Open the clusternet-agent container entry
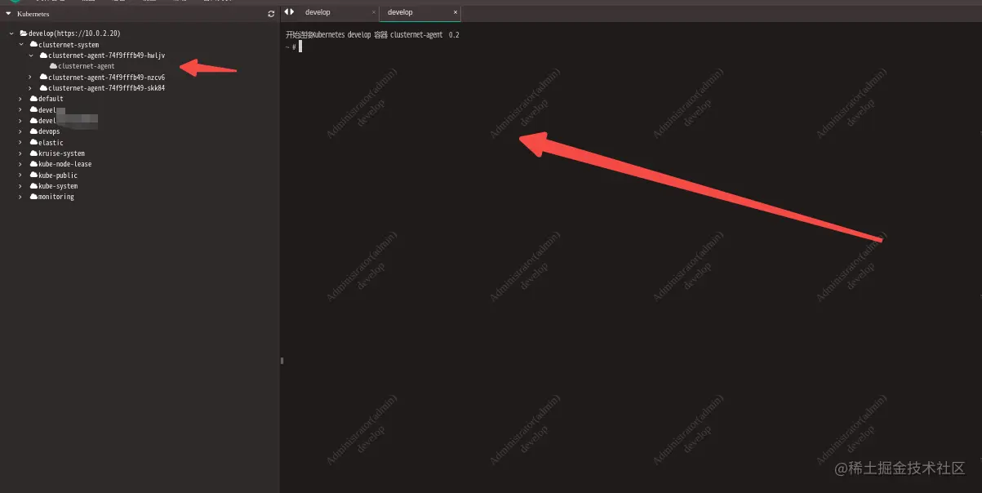The image size is (982, 493). [x=86, y=66]
